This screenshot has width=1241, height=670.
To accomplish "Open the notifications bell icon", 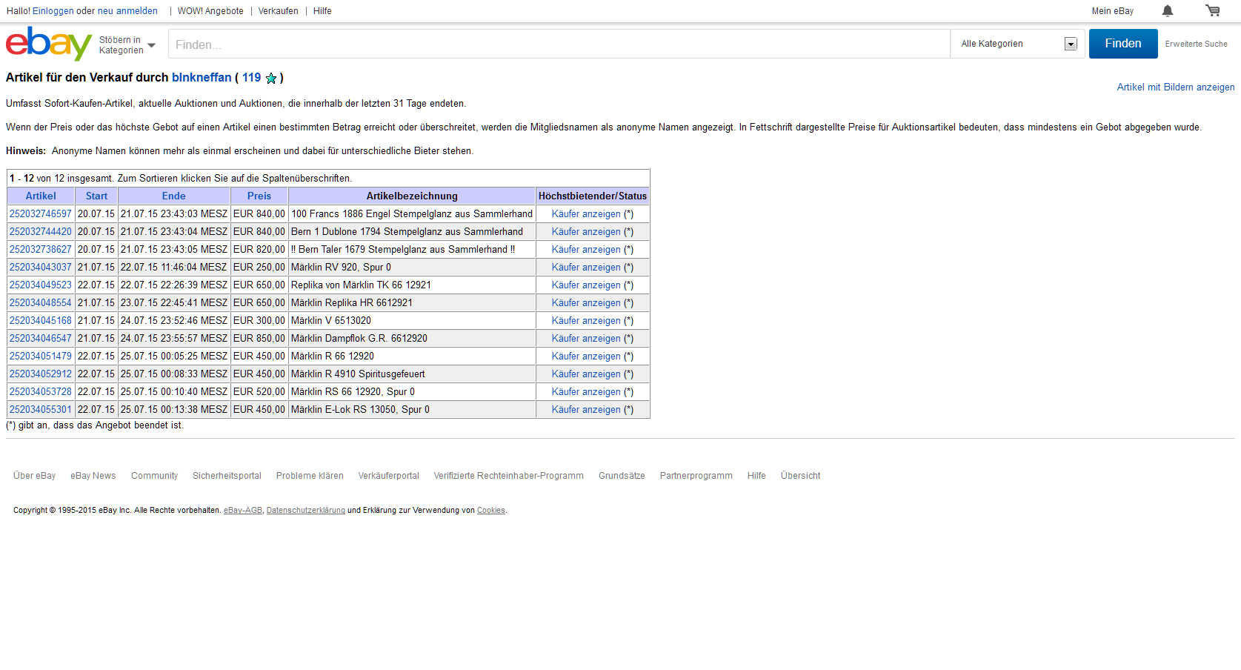I will 1168,10.
